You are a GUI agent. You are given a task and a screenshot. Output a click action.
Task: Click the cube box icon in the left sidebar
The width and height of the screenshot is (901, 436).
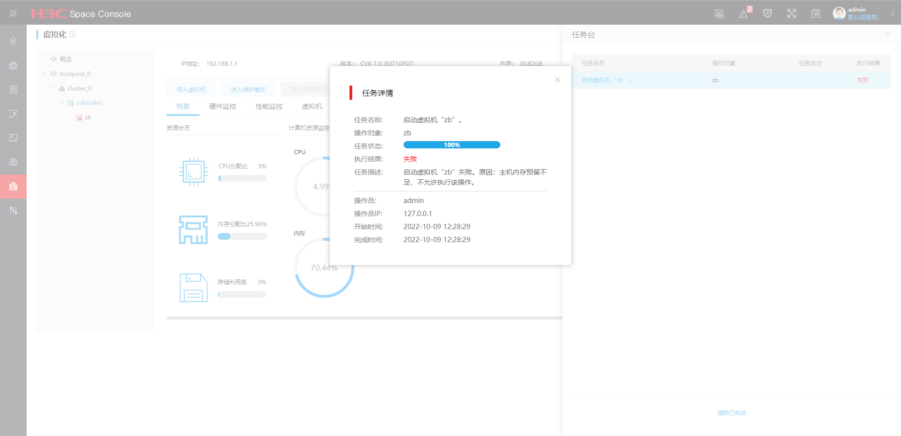14,162
